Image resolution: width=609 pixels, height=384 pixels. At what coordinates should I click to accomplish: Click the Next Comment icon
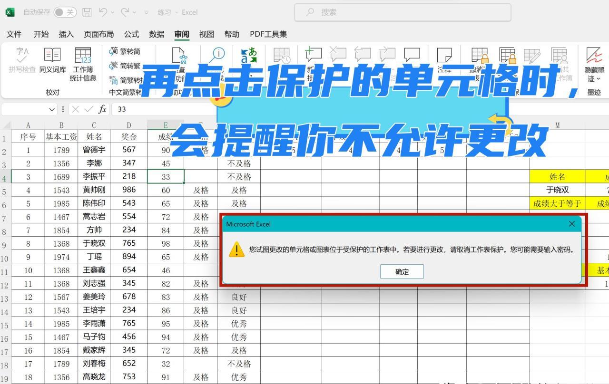tap(387, 55)
